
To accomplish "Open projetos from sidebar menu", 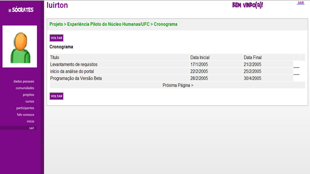I will tap(28, 95).
